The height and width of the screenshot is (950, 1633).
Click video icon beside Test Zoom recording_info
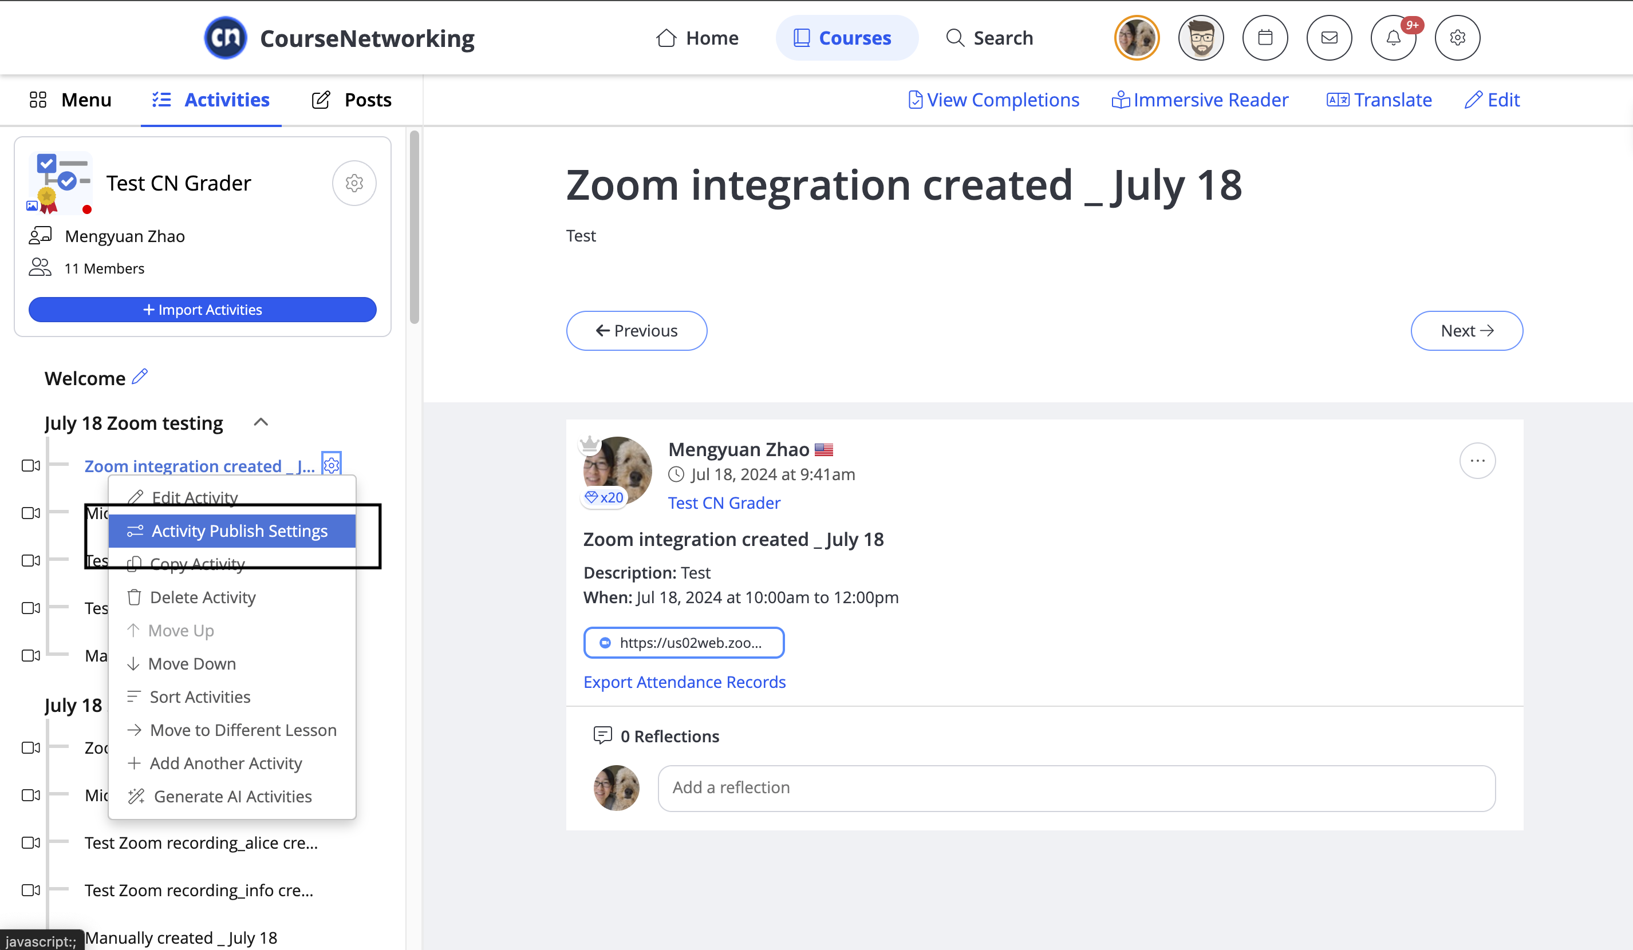tap(31, 890)
